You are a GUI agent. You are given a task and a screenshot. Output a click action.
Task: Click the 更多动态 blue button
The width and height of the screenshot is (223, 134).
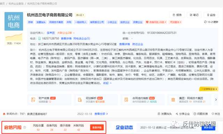pos(208,127)
